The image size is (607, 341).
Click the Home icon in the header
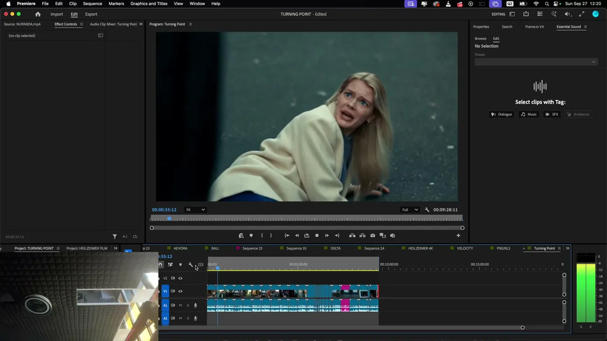click(x=38, y=14)
